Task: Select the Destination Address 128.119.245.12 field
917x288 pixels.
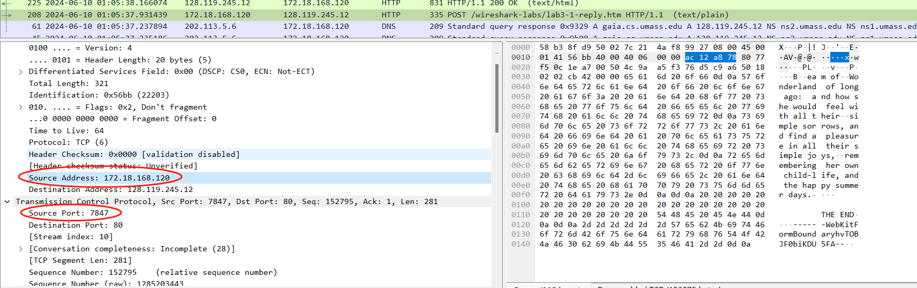Action: pos(110,189)
